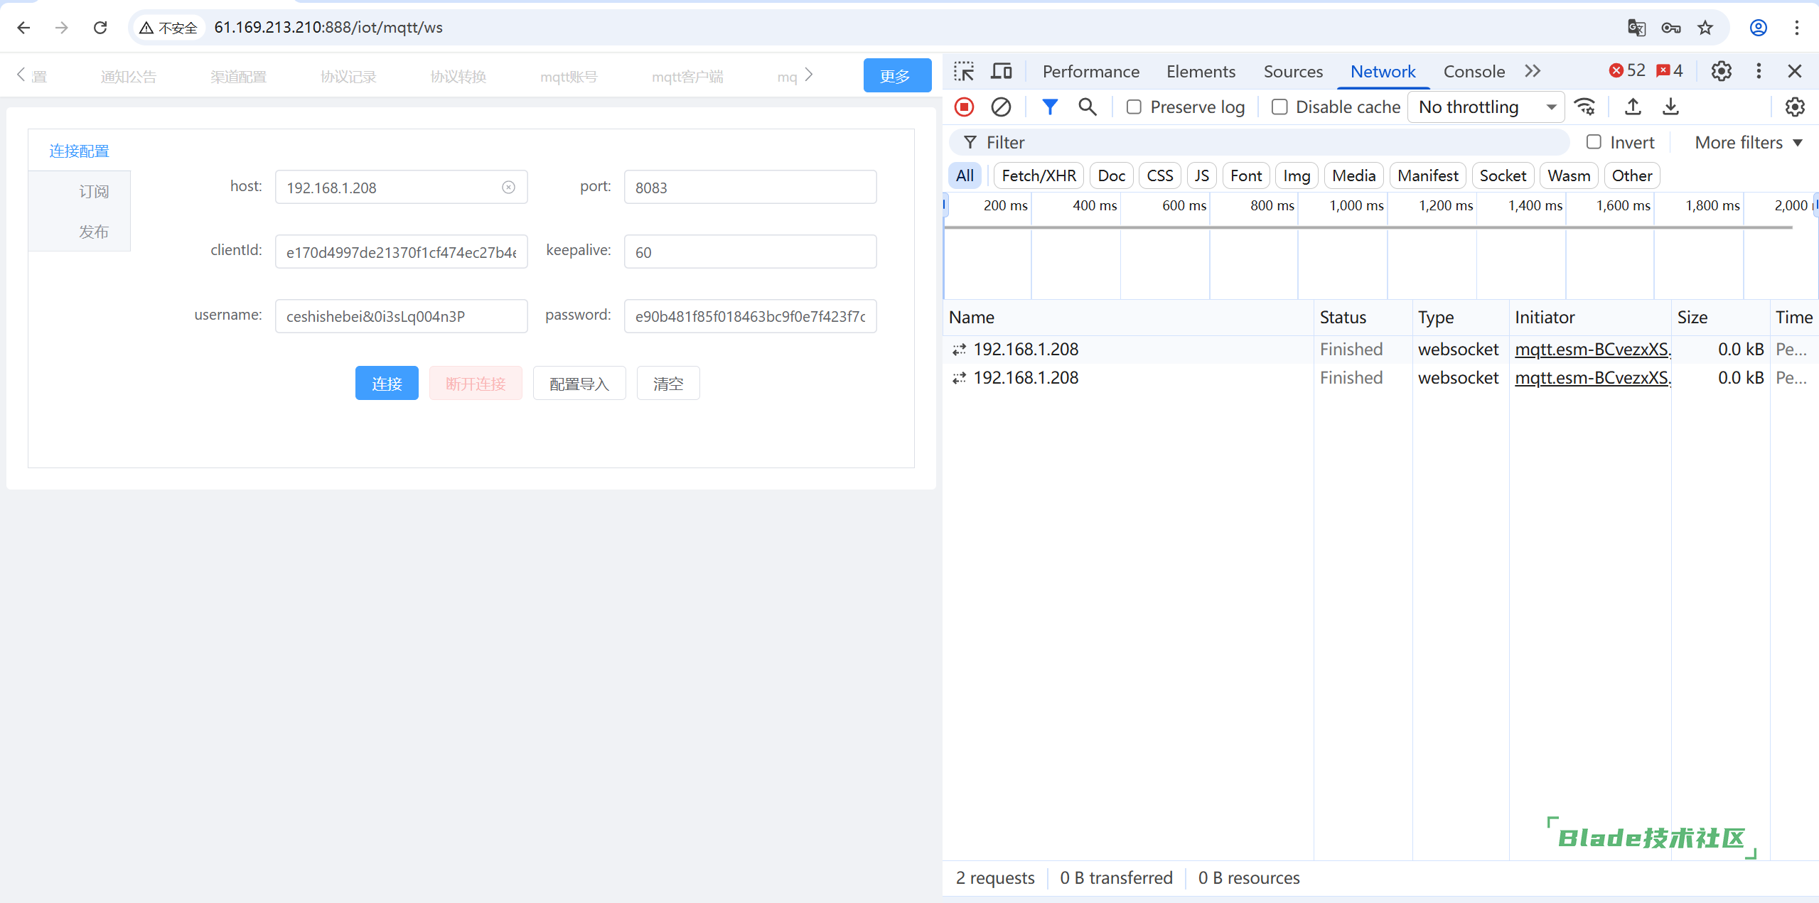The height and width of the screenshot is (903, 1819).
Task: Check the Disable cache checkbox
Action: (1279, 107)
